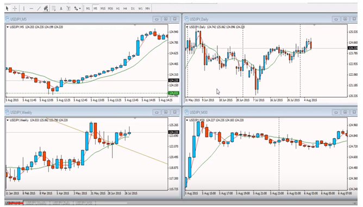Image resolution: width=363 pixels, height=207 pixels.
Task: Expand one-click trading triangle in USDJPY,M5 chart
Action: click(x=8, y=27)
